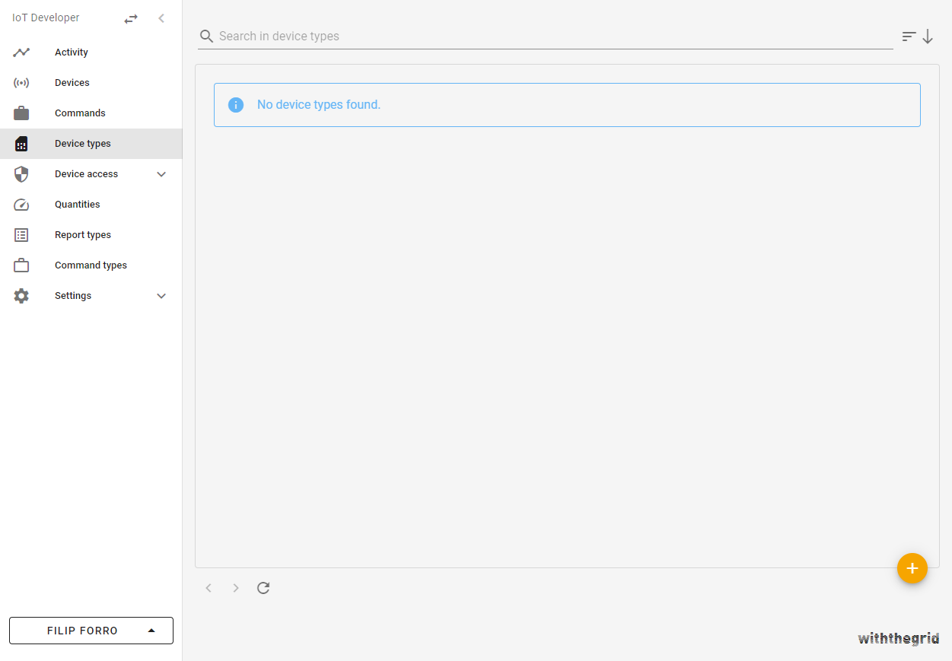Click the Commands briefcase icon

(x=21, y=113)
